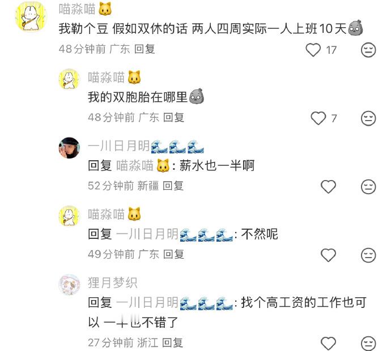Viewport: 391px width, 351px height.
Task: Tap heart icon on '不然呢' reply
Action: pos(328,255)
